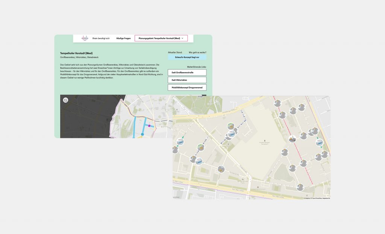
Task: Open the EwA Großbeerenstraße link
Action: 187,72
